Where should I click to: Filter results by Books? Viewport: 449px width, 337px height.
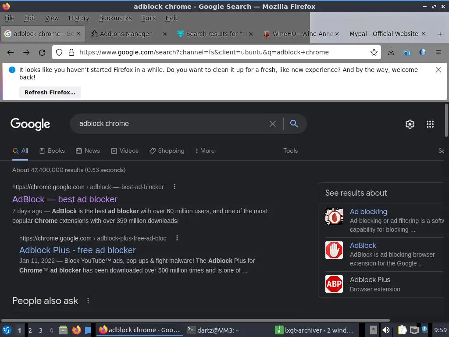pos(52,151)
